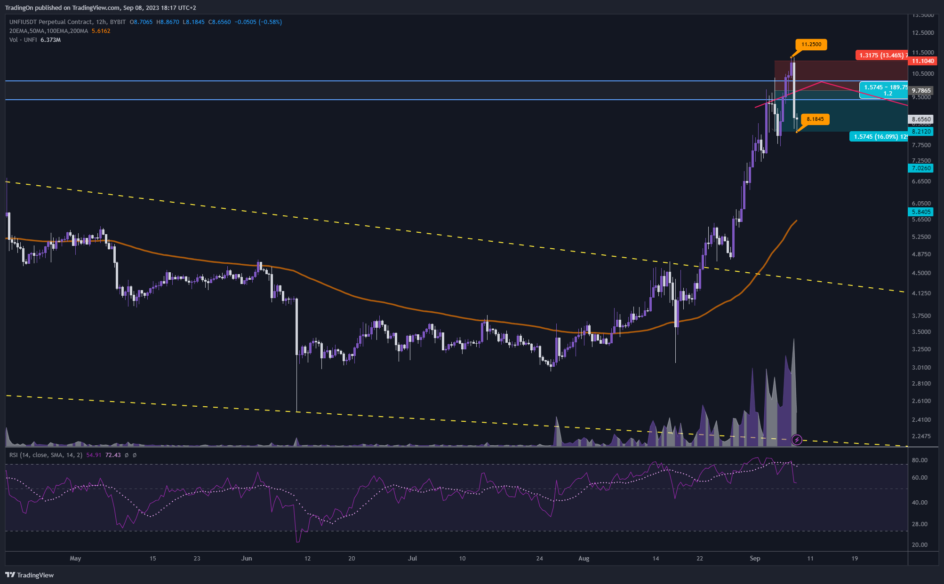Click the Jul label on time axis

412,558
